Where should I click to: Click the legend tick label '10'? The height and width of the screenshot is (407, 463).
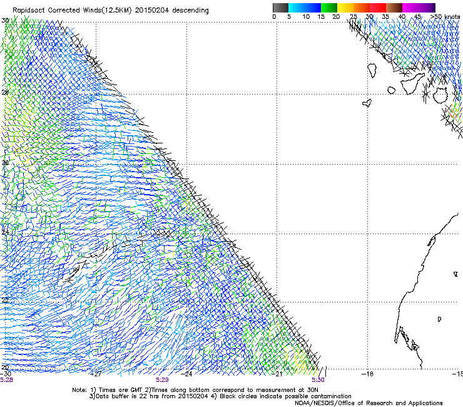[306, 17]
